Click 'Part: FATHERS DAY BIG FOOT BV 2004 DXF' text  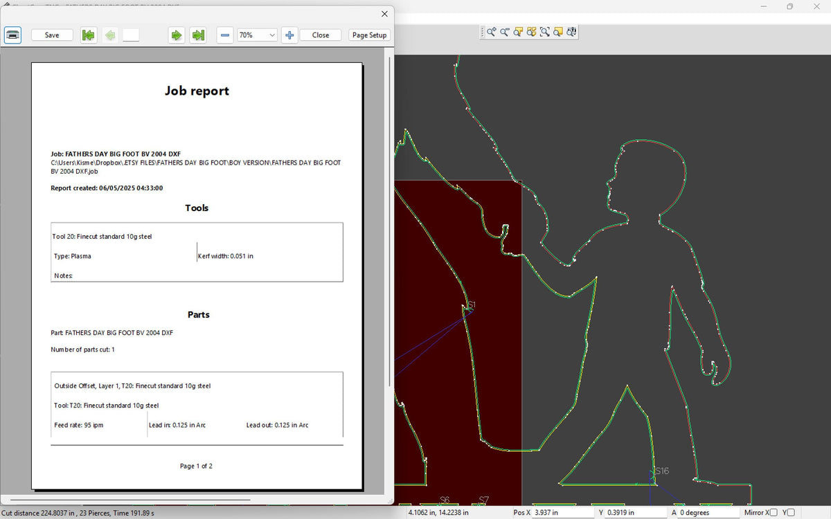[112, 333]
